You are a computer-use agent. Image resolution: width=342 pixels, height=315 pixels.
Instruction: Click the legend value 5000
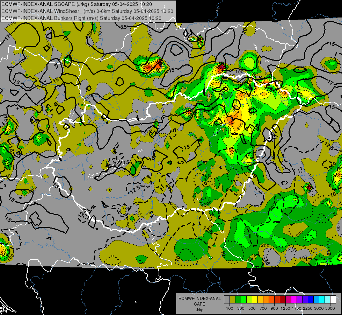pos(330,308)
